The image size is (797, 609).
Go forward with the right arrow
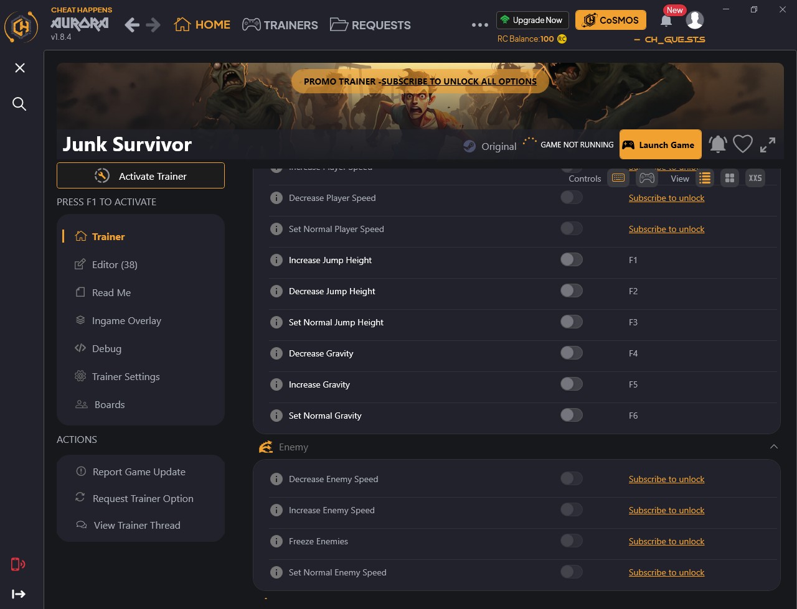[x=153, y=25]
